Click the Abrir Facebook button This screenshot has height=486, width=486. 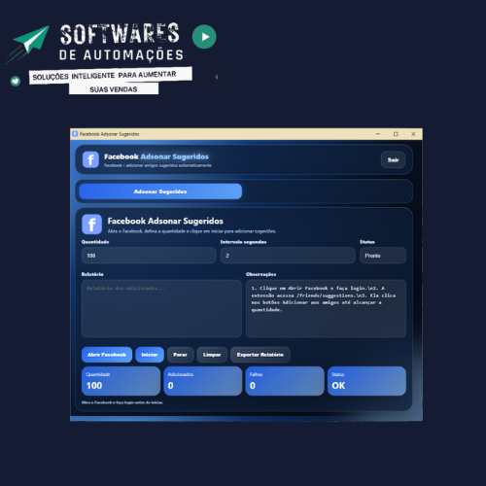tap(107, 355)
